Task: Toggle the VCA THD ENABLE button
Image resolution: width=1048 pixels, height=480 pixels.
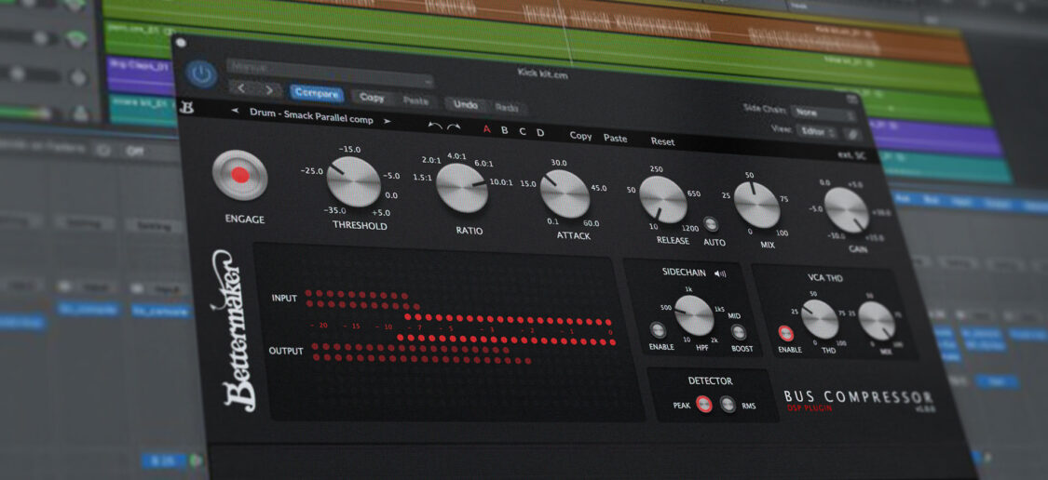Action: (x=786, y=333)
